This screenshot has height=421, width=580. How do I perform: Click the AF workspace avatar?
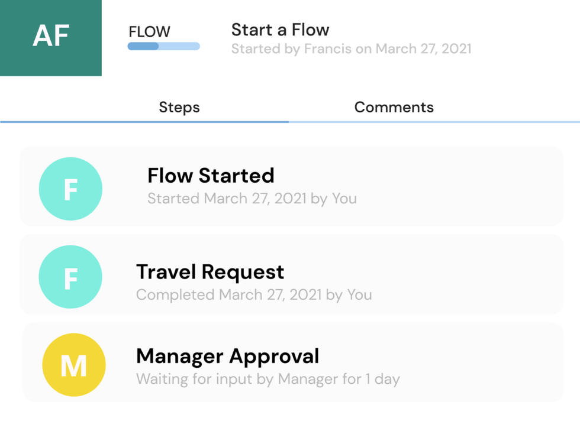click(51, 38)
